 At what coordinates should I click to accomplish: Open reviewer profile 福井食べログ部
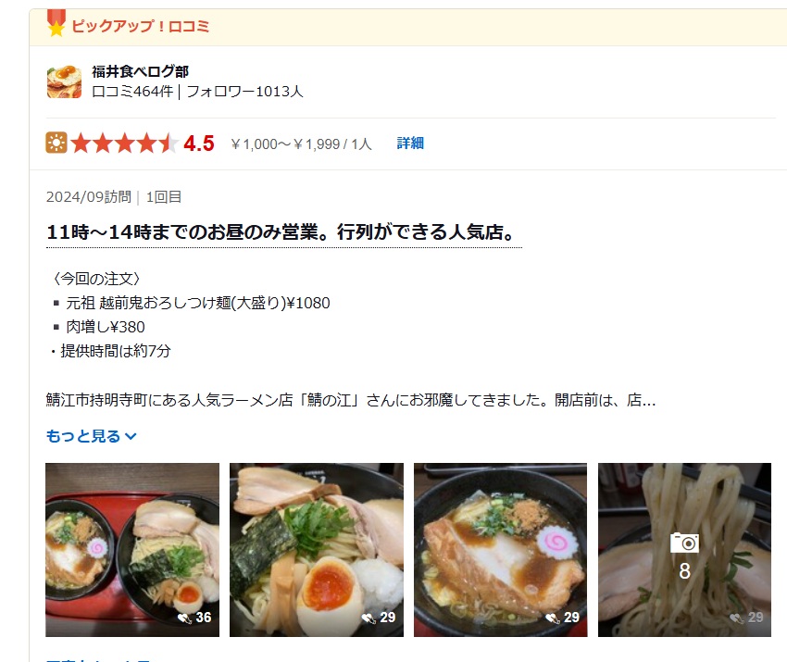pyautogui.click(x=140, y=72)
